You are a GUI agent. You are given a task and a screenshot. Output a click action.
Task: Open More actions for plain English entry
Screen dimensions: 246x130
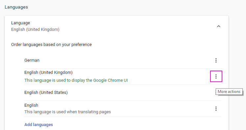216,109
